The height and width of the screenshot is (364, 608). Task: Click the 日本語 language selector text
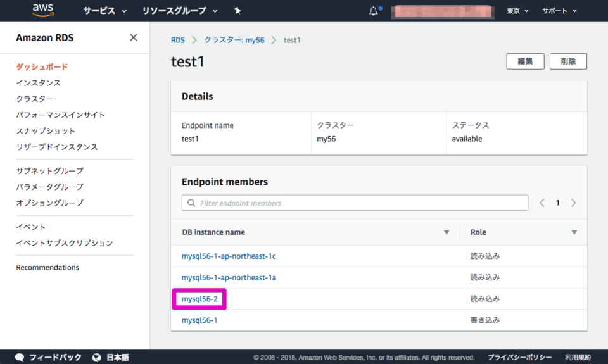tap(118, 358)
